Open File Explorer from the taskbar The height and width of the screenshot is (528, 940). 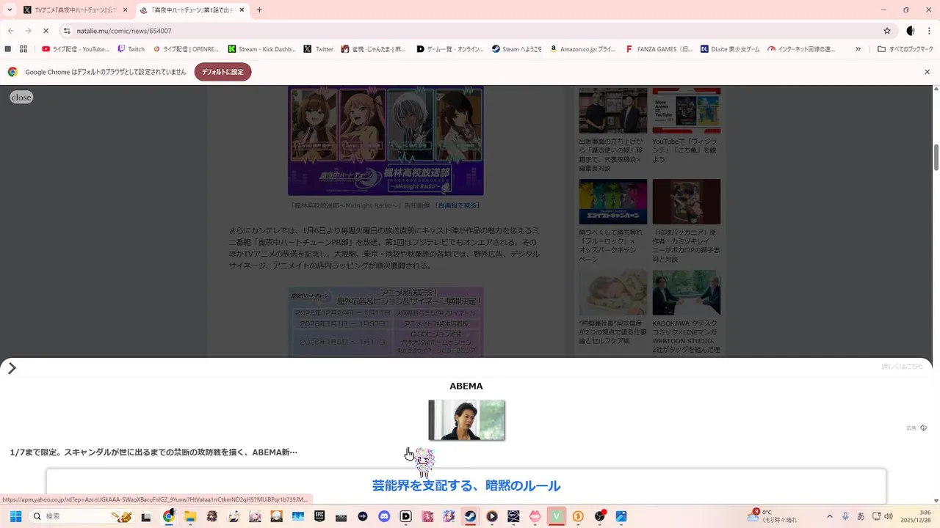(x=190, y=516)
